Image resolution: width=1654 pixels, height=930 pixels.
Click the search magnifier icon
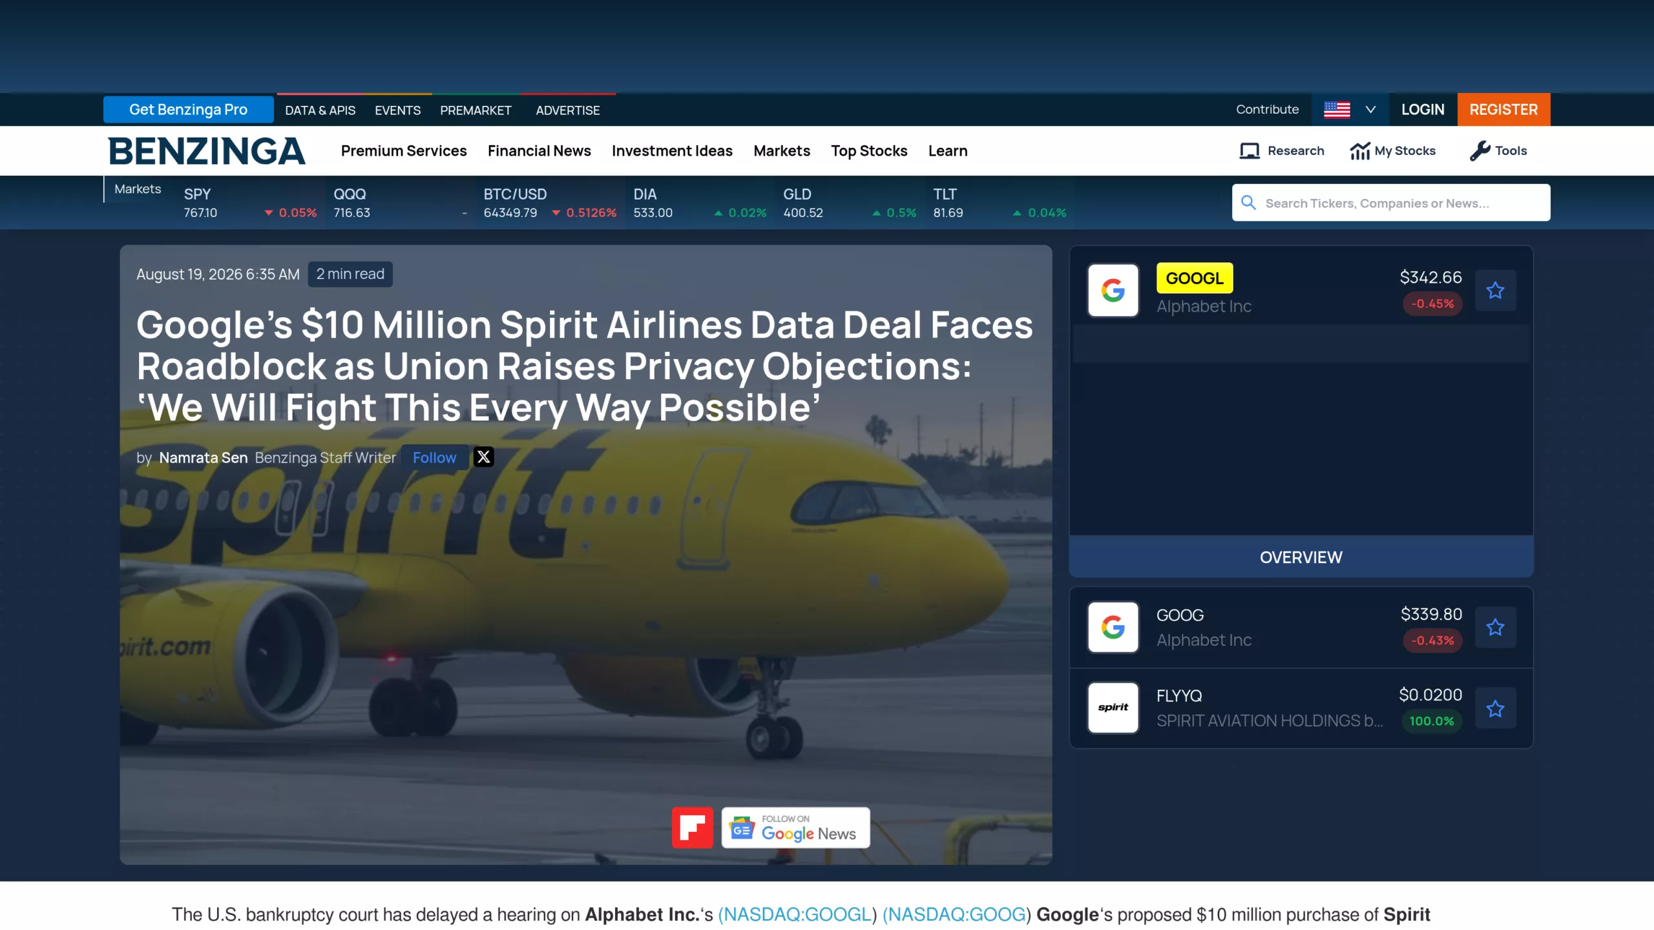click(1248, 203)
